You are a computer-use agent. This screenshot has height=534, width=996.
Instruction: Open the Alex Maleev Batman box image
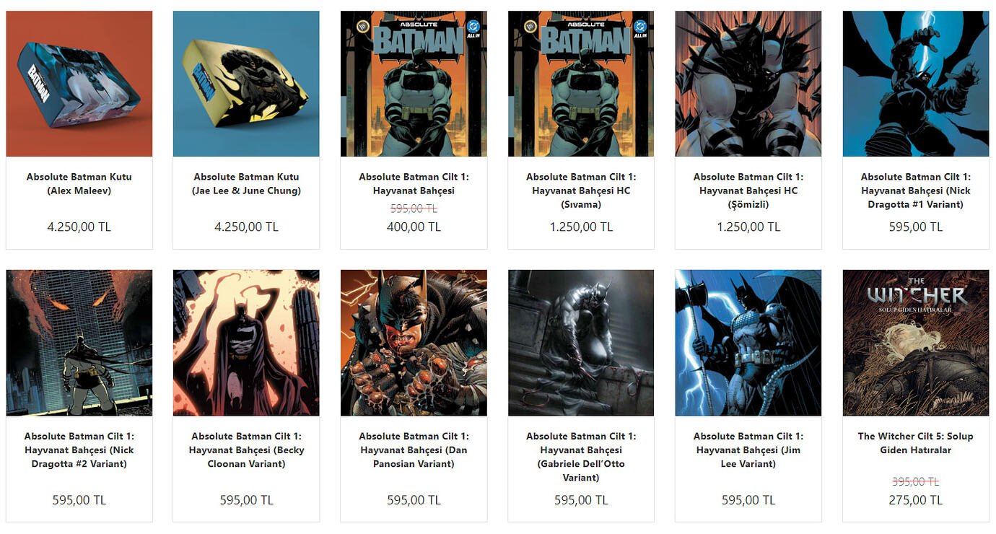click(79, 84)
